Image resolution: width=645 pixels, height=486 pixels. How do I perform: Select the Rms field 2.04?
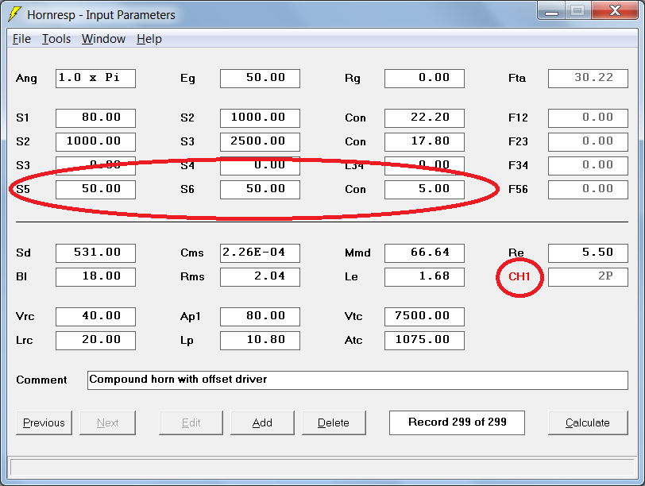click(x=260, y=276)
